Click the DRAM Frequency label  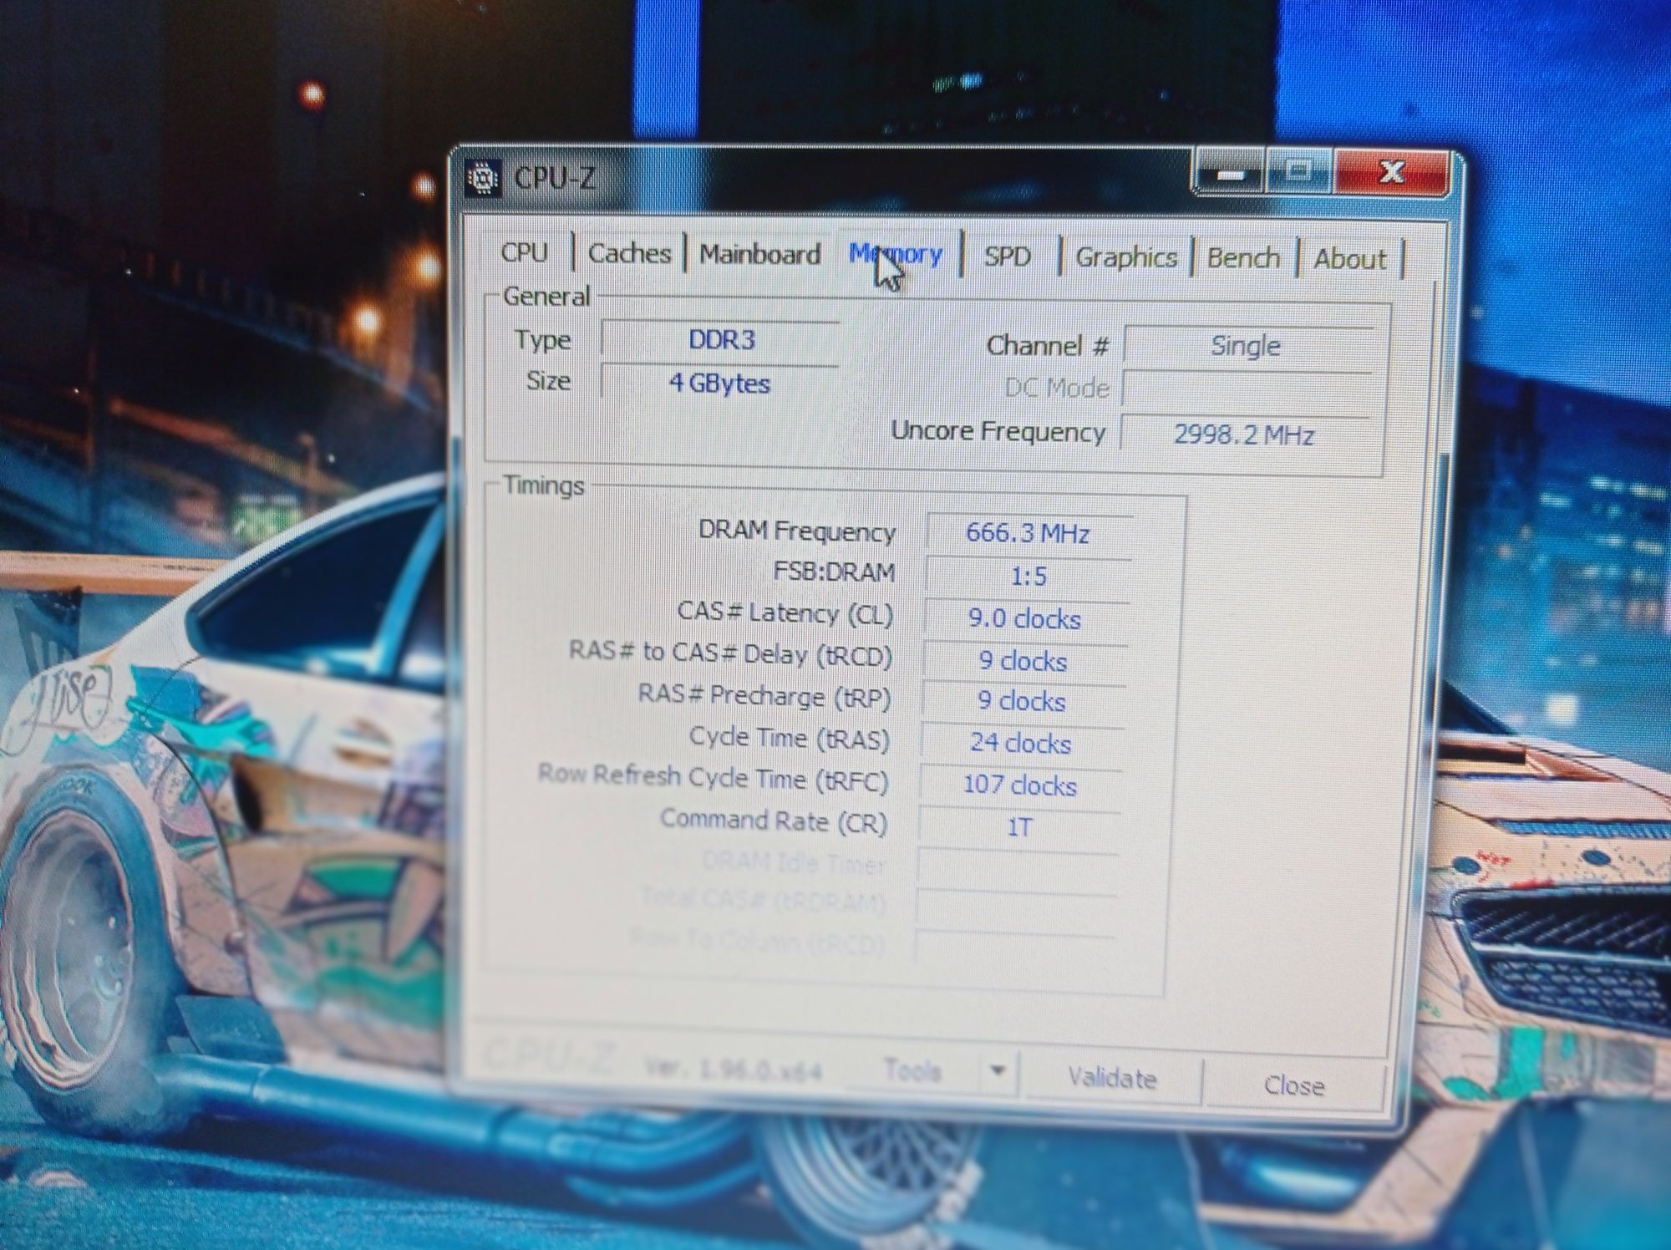pos(797,531)
